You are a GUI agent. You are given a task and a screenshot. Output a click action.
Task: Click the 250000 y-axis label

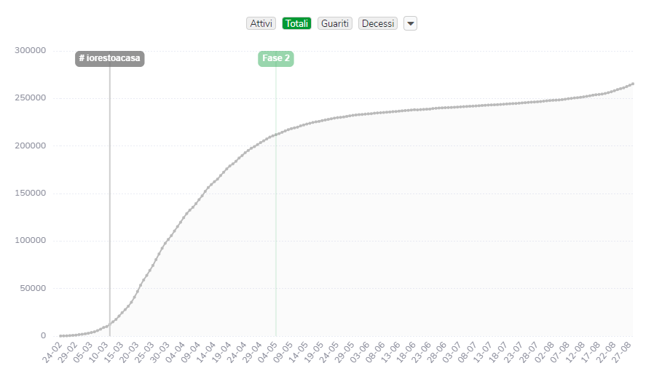(x=31, y=98)
